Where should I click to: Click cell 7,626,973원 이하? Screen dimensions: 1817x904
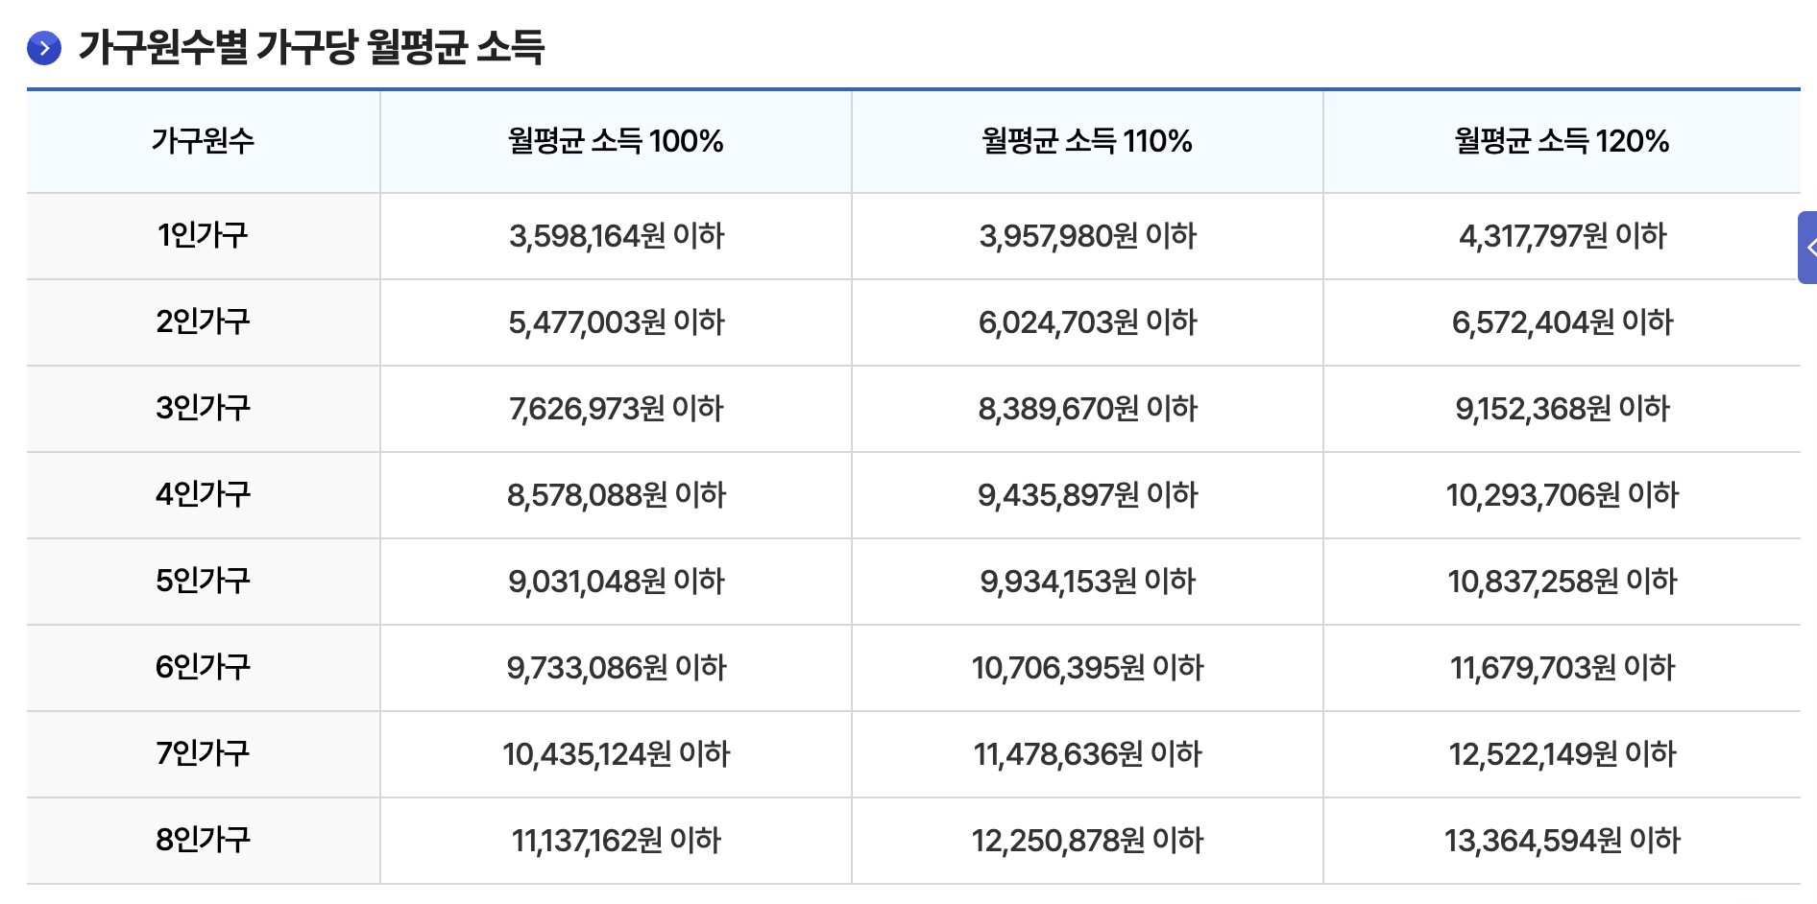(616, 409)
